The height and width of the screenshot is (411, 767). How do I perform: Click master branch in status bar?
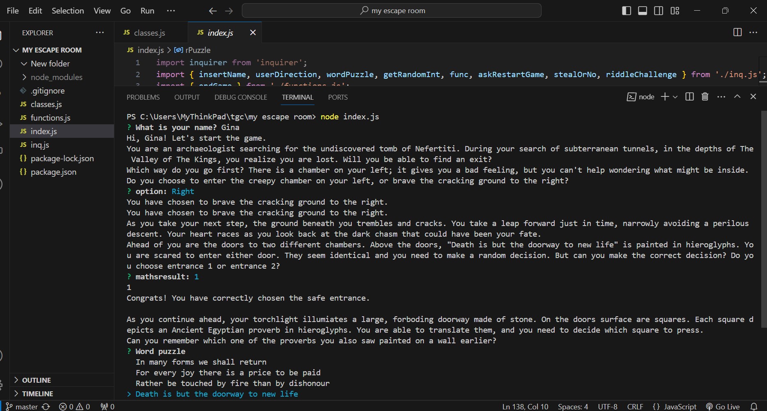pos(22,406)
